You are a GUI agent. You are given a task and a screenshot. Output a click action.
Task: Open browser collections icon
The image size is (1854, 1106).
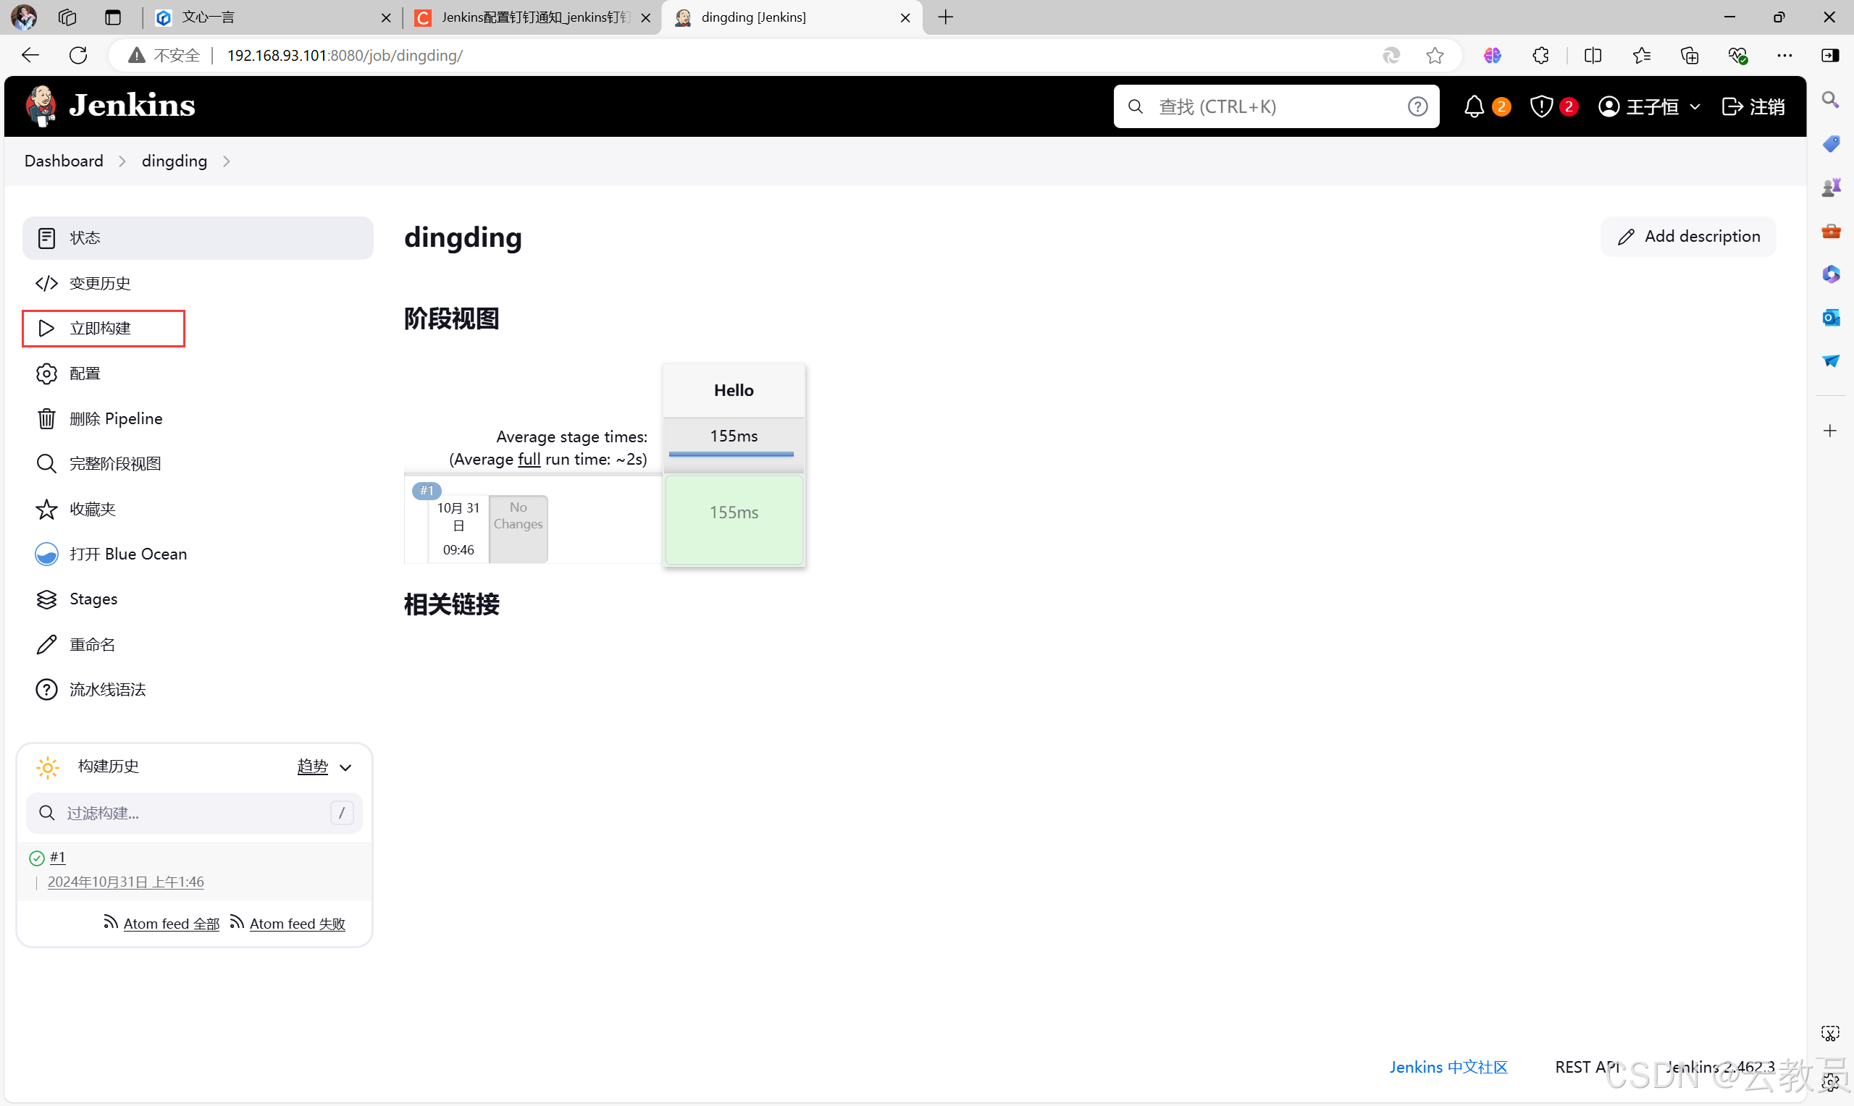click(x=1690, y=55)
